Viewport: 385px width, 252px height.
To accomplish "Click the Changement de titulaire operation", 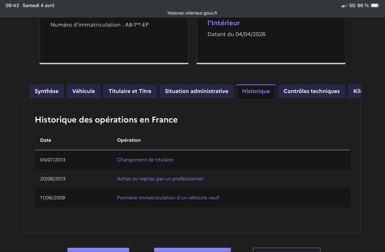I will (145, 160).
